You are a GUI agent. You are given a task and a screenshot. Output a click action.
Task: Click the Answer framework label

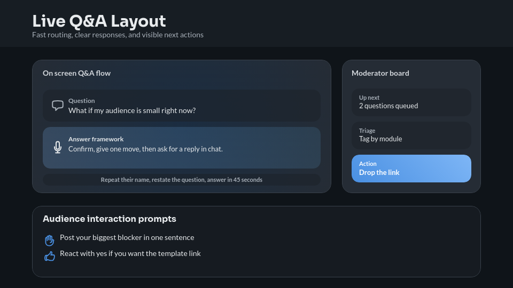(96, 139)
